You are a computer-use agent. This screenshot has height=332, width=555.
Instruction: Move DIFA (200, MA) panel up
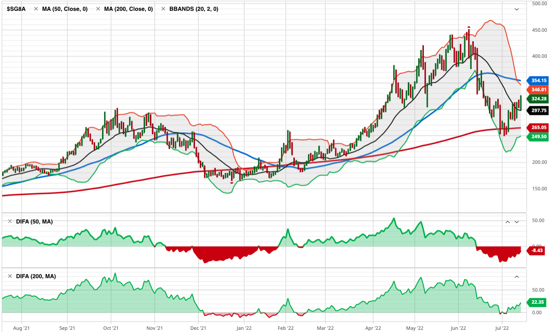[517, 276]
